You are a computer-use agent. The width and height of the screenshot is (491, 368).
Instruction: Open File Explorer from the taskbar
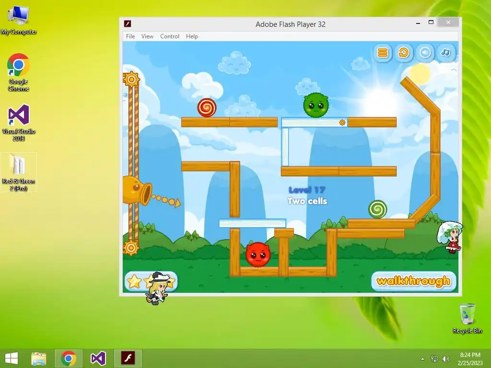[x=39, y=358]
